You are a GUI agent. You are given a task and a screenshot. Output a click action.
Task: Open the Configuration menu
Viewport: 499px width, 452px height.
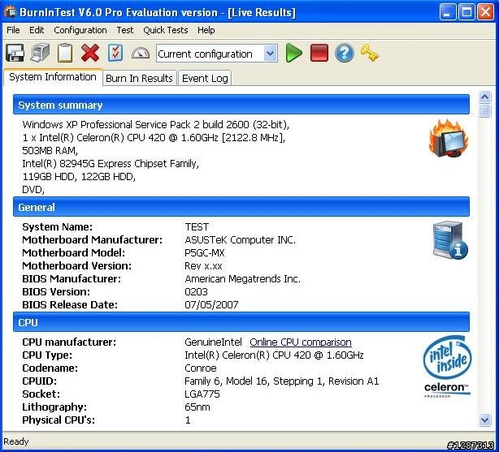[x=80, y=30]
